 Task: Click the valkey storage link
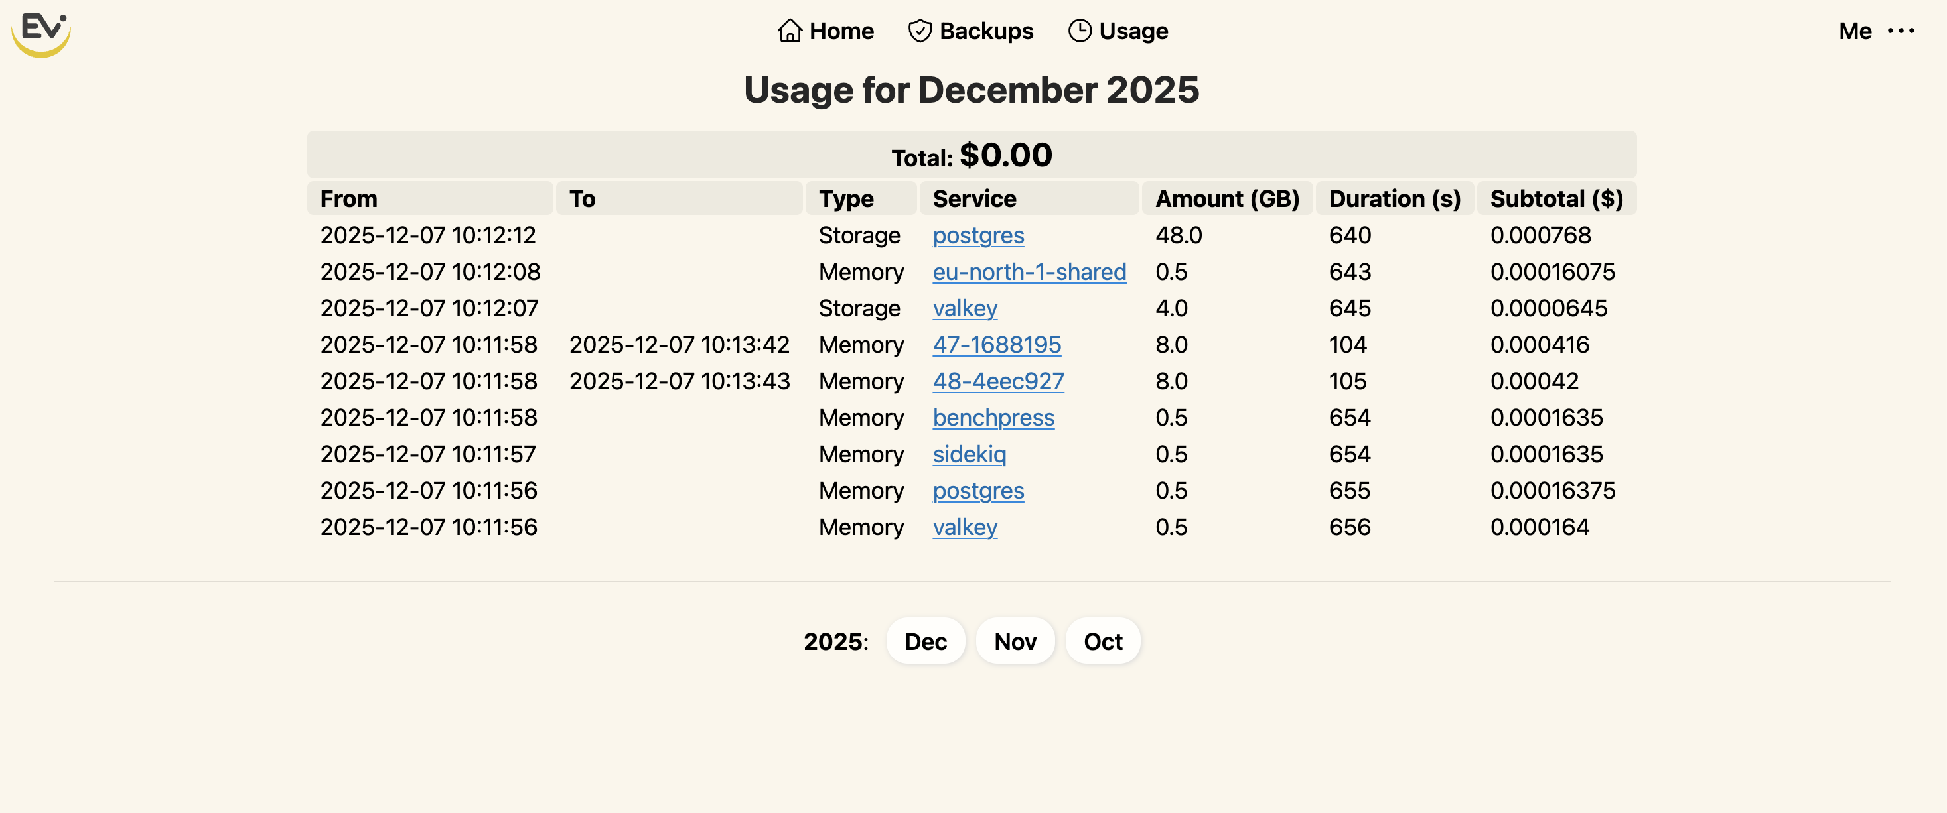pyautogui.click(x=965, y=308)
